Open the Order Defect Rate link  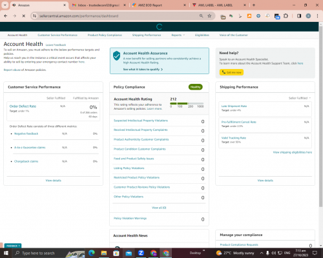pos(23,106)
